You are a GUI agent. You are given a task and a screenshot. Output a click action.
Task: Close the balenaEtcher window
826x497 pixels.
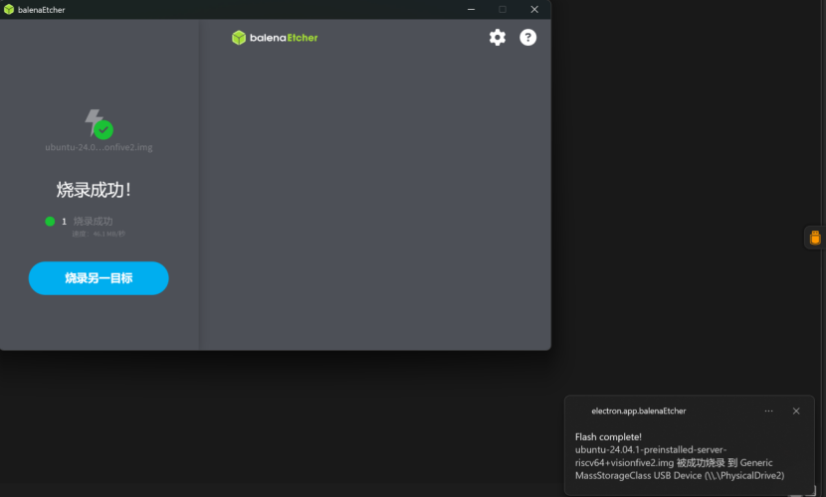[534, 9]
